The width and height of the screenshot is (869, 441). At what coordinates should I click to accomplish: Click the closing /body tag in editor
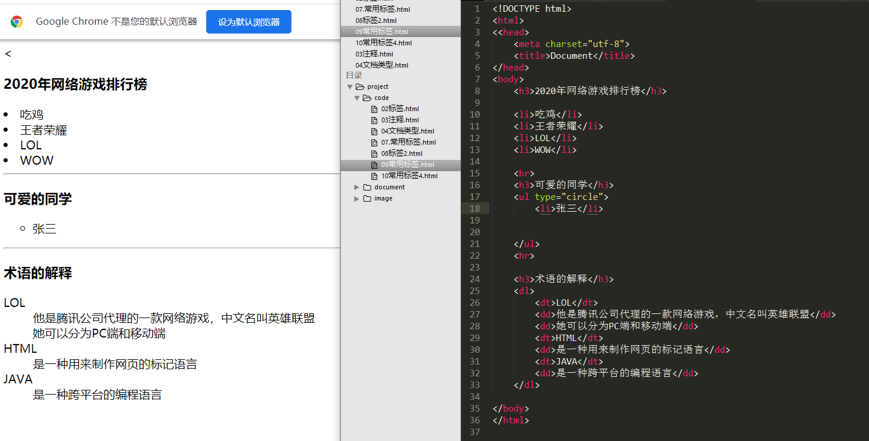[511, 409]
